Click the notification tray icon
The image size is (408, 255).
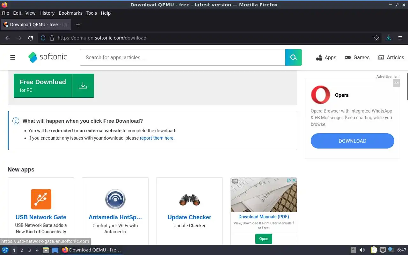[x=390, y=250]
